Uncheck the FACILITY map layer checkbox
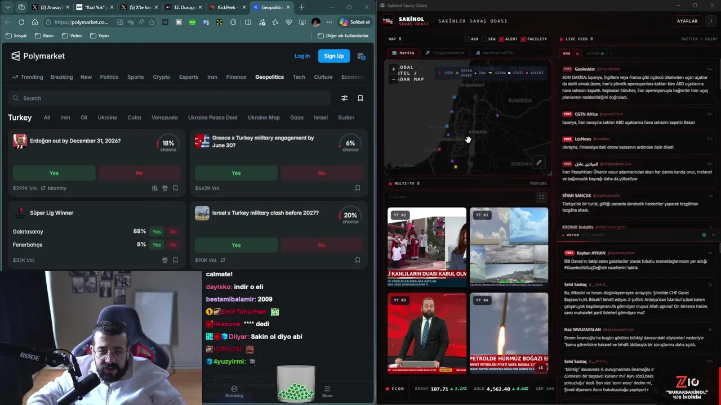The image size is (721, 405). coord(523,39)
